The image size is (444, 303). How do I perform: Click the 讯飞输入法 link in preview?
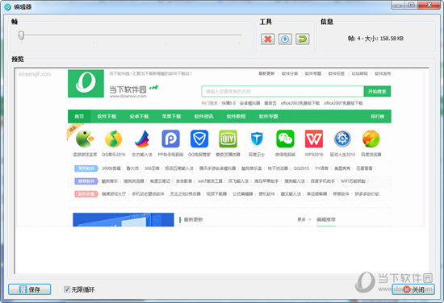coord(238,181)
